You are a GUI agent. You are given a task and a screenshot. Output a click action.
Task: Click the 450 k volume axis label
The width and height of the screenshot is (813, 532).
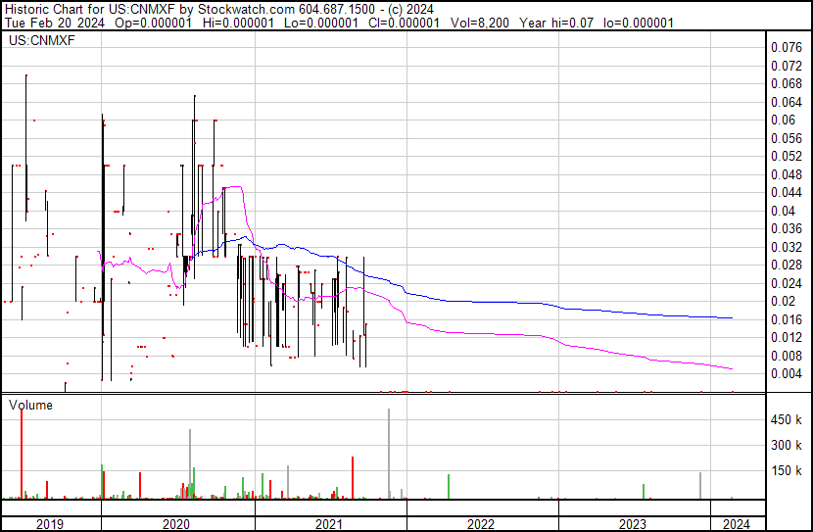tap(787, 420)
